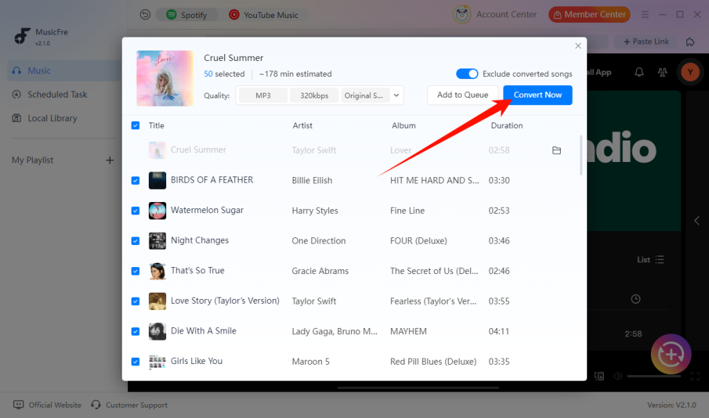
Task: Uncheck BIRDS OF A FEATHER checkbox
Action: pos(135,181)
